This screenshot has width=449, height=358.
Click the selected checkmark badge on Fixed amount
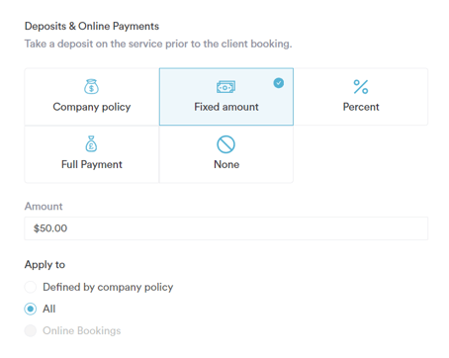point(279,83)
